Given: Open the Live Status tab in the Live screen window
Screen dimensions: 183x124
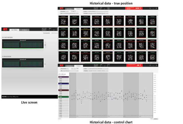Looking at the screenshot, I should [x=14, y=30].
